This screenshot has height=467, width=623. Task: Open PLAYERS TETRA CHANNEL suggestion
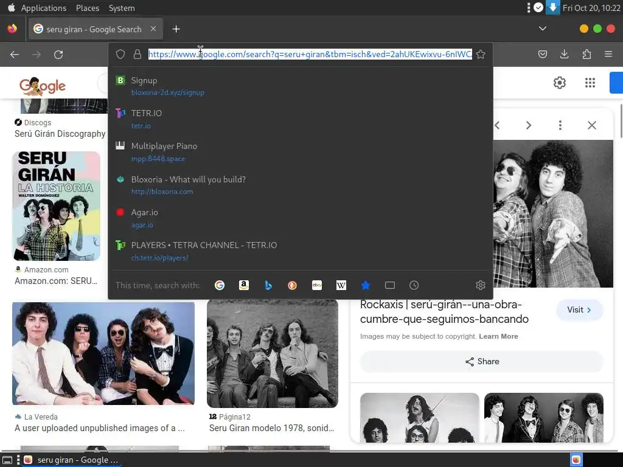coord(301,251)
